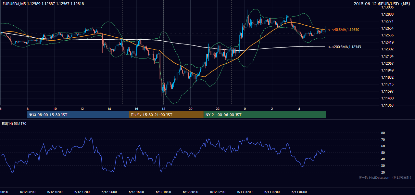This screenshot has height=195, width=415.
Task: Click price axis value 1.11480
Action: 387,98
